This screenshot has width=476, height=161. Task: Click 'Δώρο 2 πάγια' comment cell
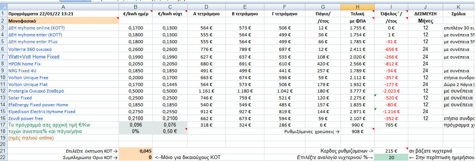point(459,84)
